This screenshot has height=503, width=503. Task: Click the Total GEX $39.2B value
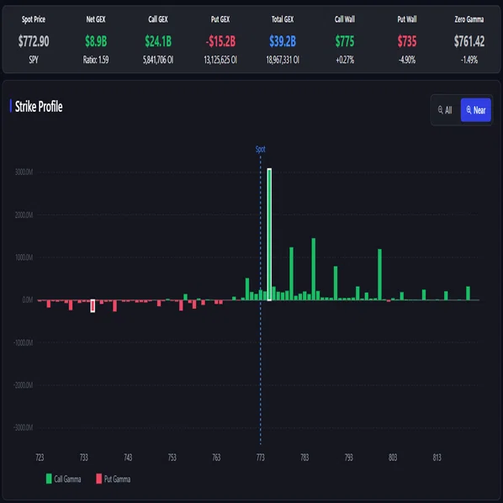click(x=283, y=41)
